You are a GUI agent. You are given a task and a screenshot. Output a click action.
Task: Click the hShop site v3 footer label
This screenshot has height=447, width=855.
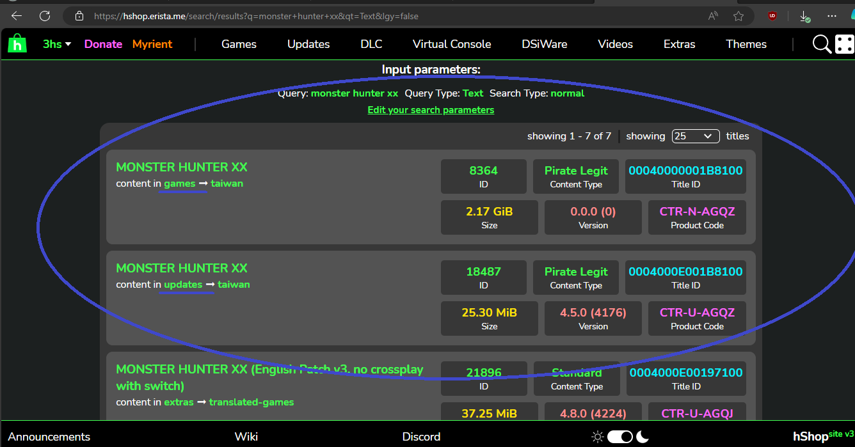click(824, 436)
